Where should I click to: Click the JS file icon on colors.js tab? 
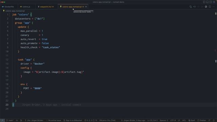tap(21, 7)
